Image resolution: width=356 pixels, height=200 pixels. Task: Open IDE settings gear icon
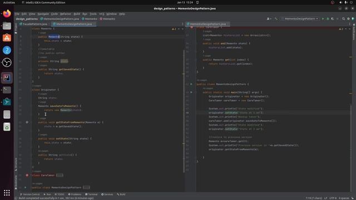(x=348, y=19)
